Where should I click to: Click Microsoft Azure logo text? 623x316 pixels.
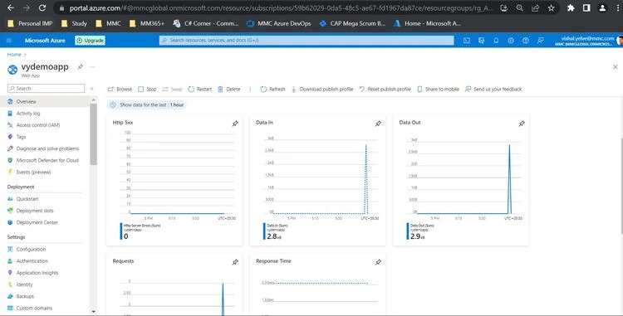coord(45,41)
